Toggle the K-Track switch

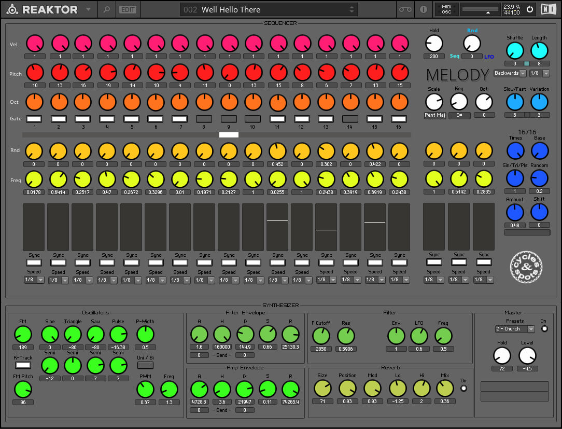(23, 365)
